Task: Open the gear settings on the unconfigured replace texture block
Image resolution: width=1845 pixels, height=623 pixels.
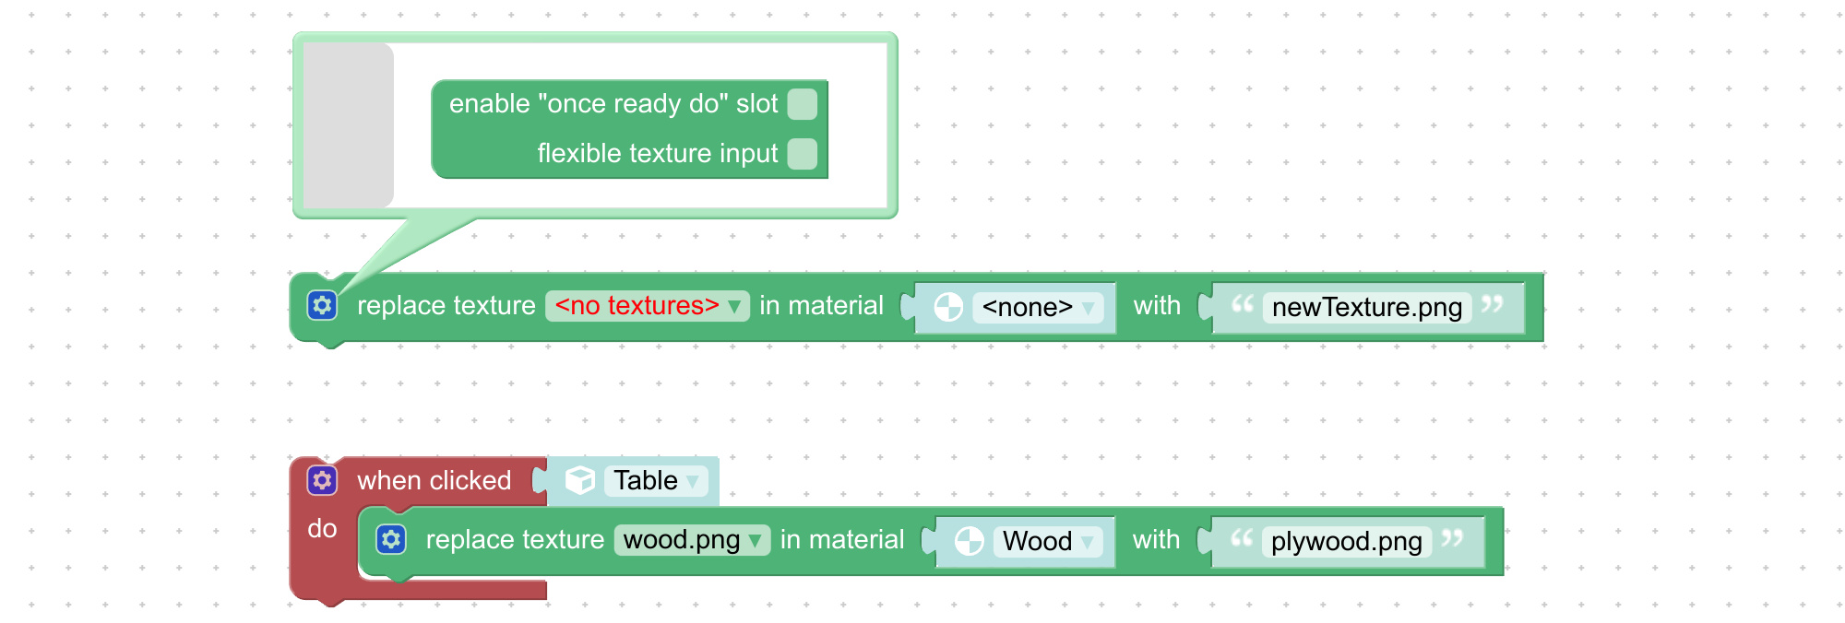Action: coord(322,305)
